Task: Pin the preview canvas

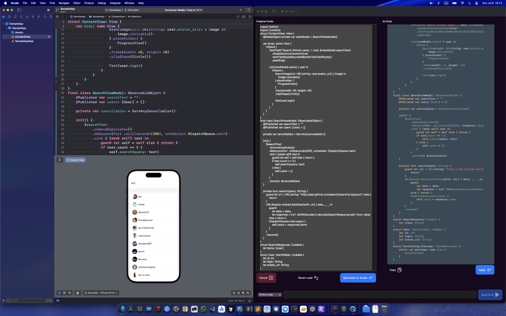Action: coord(60,160)
